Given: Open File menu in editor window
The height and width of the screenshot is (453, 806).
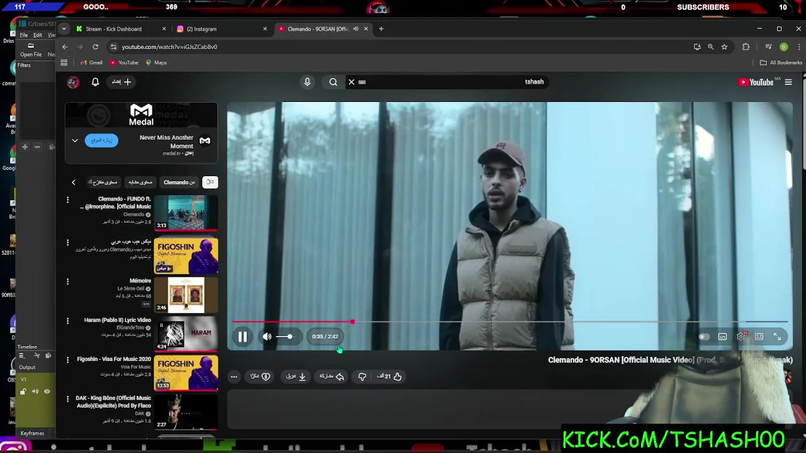Looking at the screenshot, I should 23,35.
